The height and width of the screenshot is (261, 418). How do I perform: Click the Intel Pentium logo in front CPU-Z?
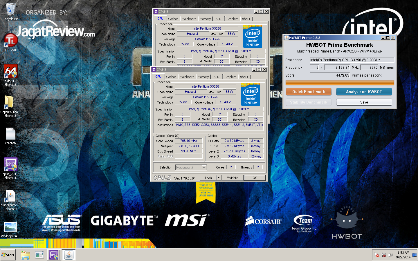251,94
